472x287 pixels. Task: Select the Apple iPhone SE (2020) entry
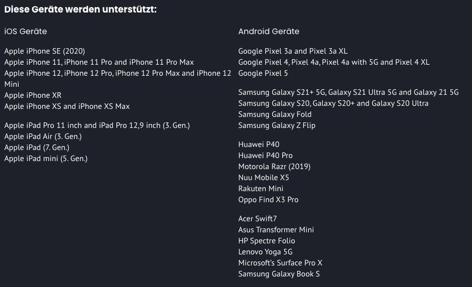click(45, 51)
